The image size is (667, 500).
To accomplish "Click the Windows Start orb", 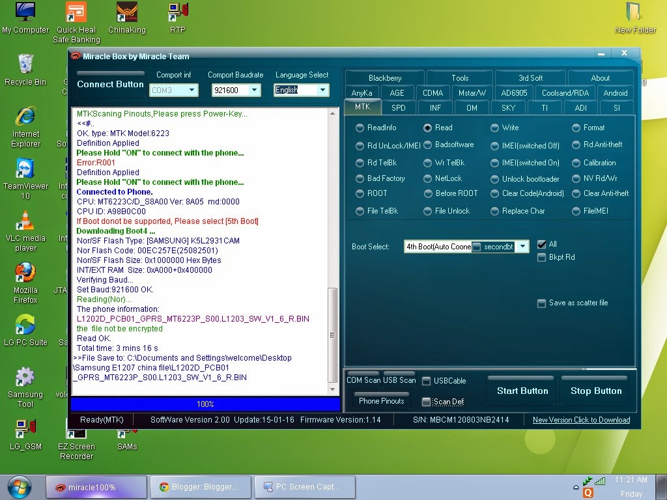I will tap(19, 488).
